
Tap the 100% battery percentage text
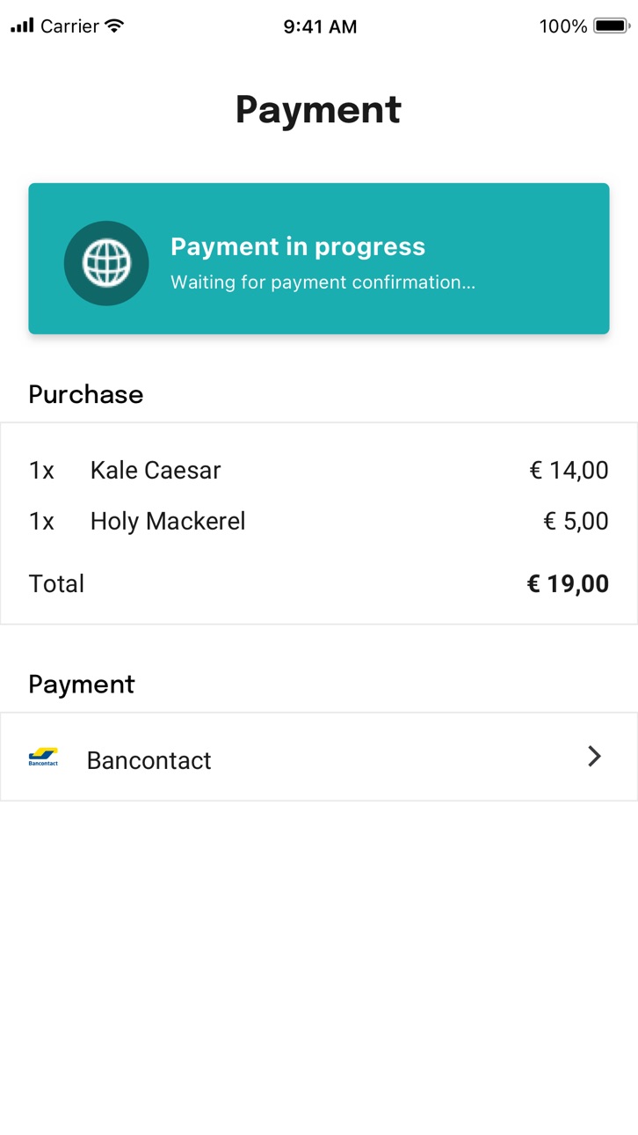click(x=563, y=26)
